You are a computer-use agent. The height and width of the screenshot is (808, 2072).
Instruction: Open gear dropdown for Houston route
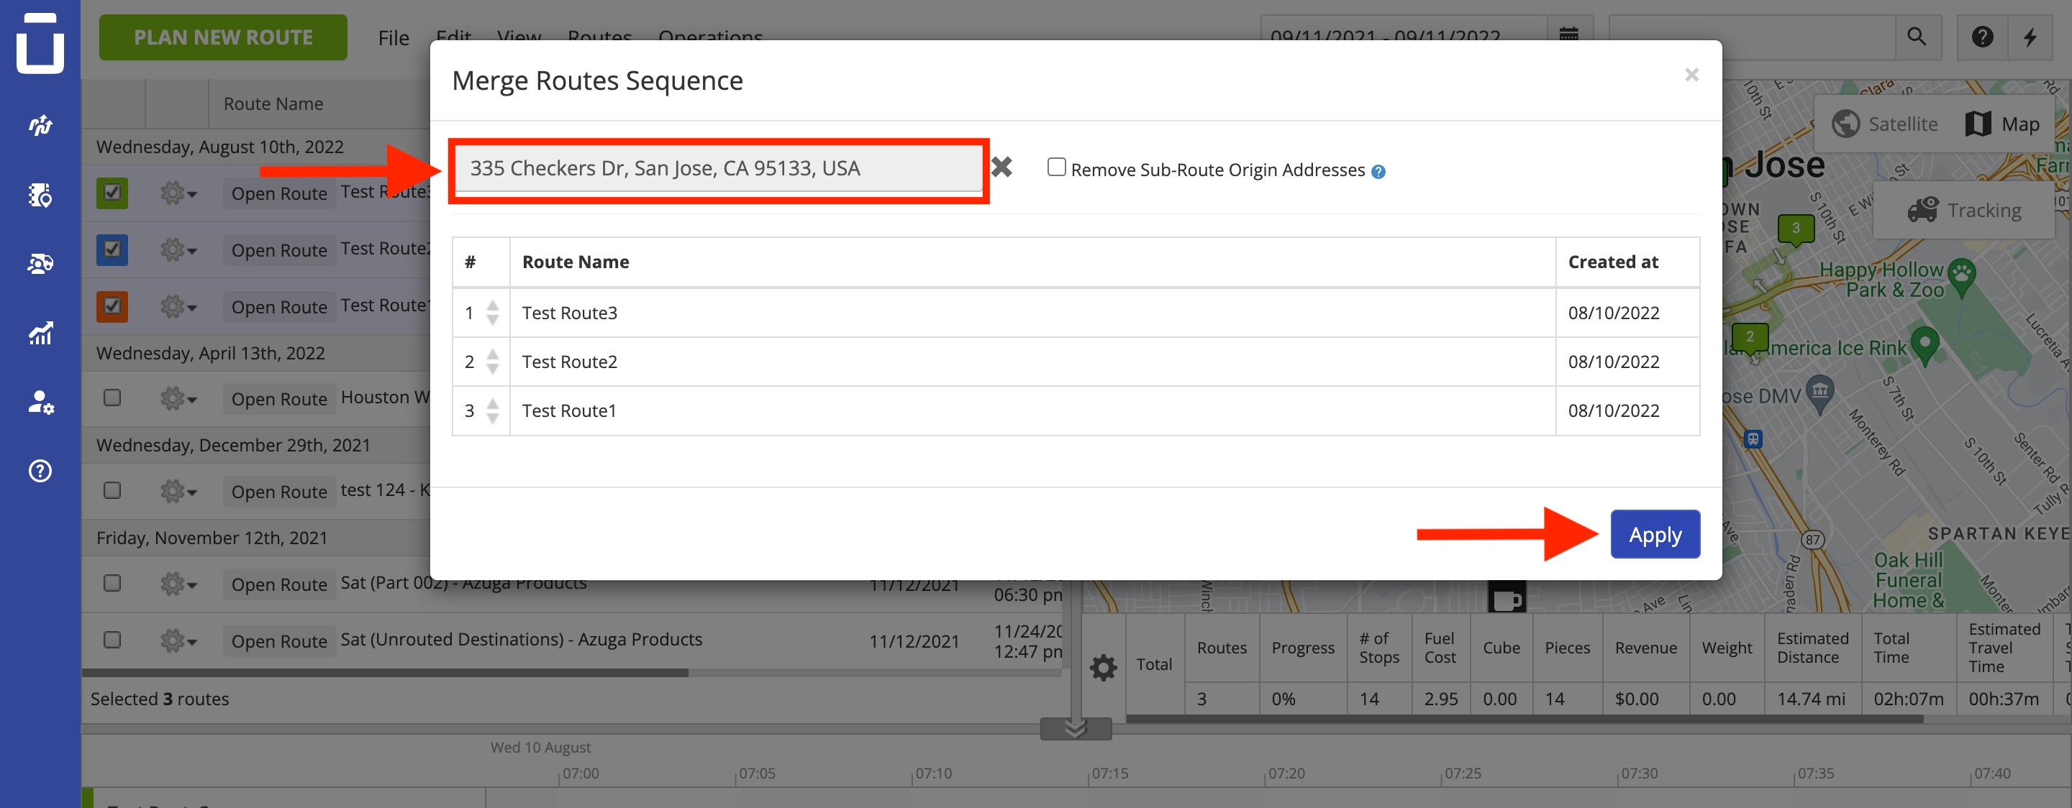click(x=178, y=398)
